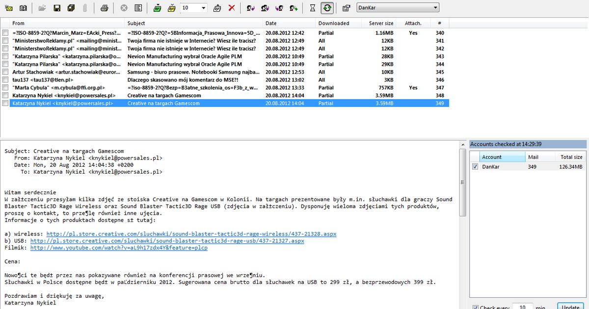Screen dimensions: 589x309
Task: Click the text list document icon
Action: (x=138, y=8)
